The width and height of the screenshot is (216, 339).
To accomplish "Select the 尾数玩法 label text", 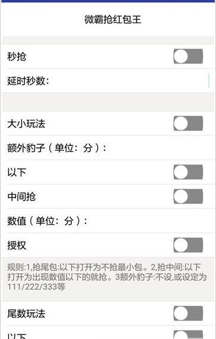I will coord(26,313).
